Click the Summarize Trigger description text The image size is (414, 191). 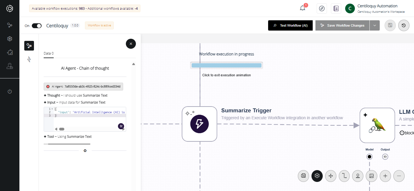coord(282,118)
